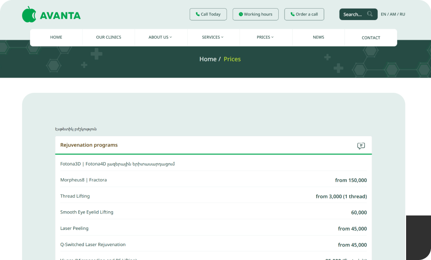The height and width of the screenshot is (260, 431).
Task: Click the Laser Peeling price 'from 45,000'
Action: point(352,229)
